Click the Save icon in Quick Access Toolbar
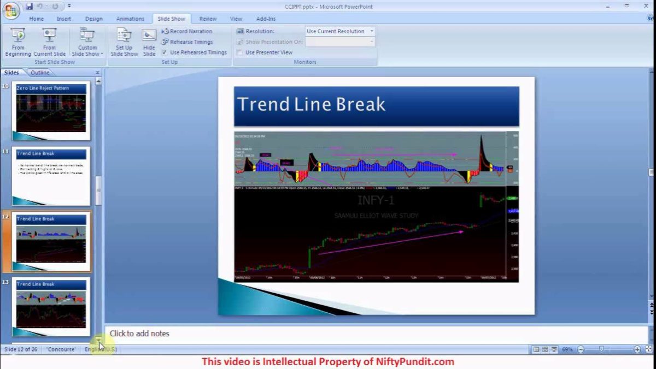Image resolution: width=656 pixels, height=369 pixels. click(30, 7)
